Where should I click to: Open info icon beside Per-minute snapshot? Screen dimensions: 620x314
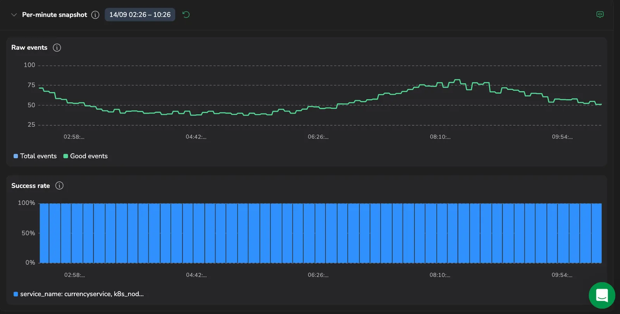(x=95, y=15)
